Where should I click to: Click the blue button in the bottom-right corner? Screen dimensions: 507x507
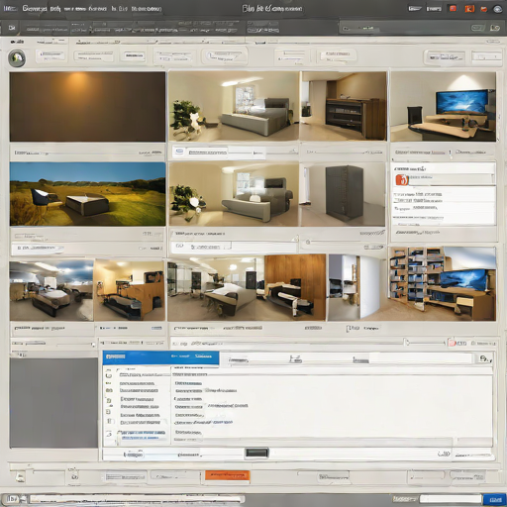click(x=494, y=499)
